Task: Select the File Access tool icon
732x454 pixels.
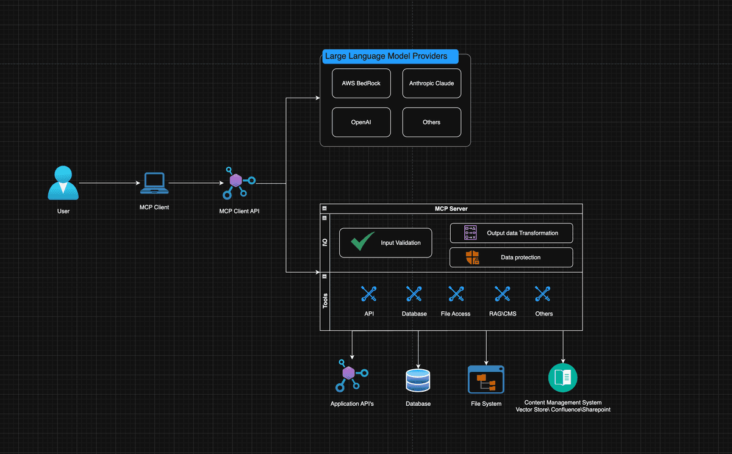Action: [456, 294]
